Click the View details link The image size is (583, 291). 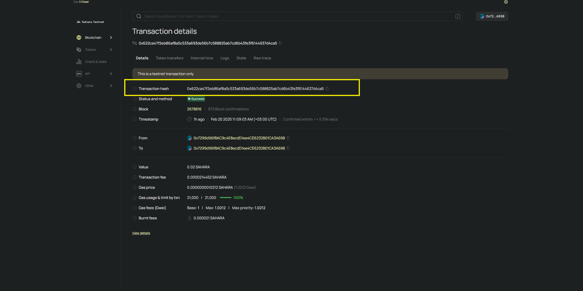(x=141, y=233)
